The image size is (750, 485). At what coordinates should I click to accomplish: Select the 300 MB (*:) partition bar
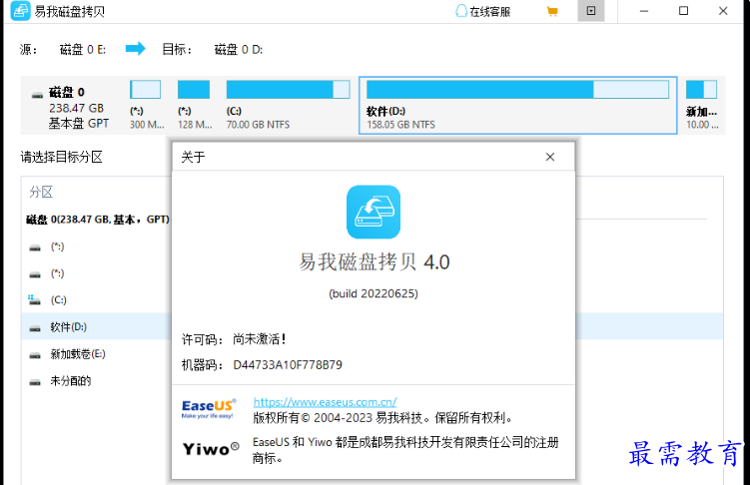146,90
